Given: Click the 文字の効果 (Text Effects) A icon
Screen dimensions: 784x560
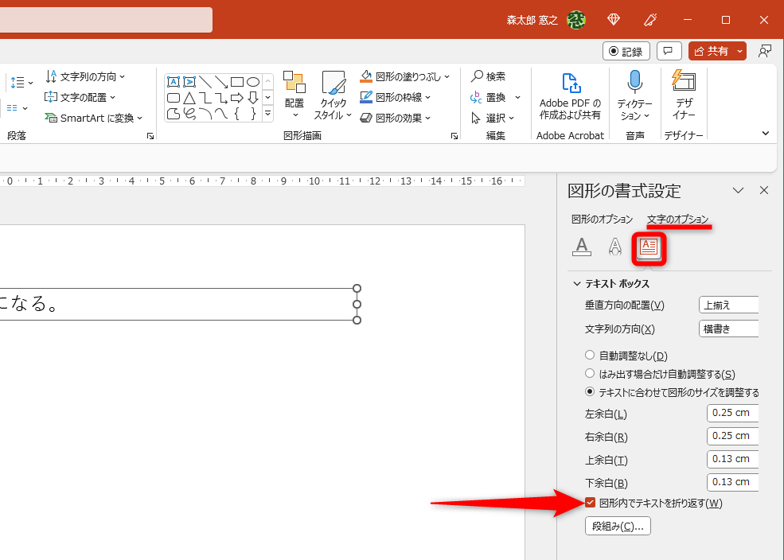Looking at the screenshot, I should [614, 247].
